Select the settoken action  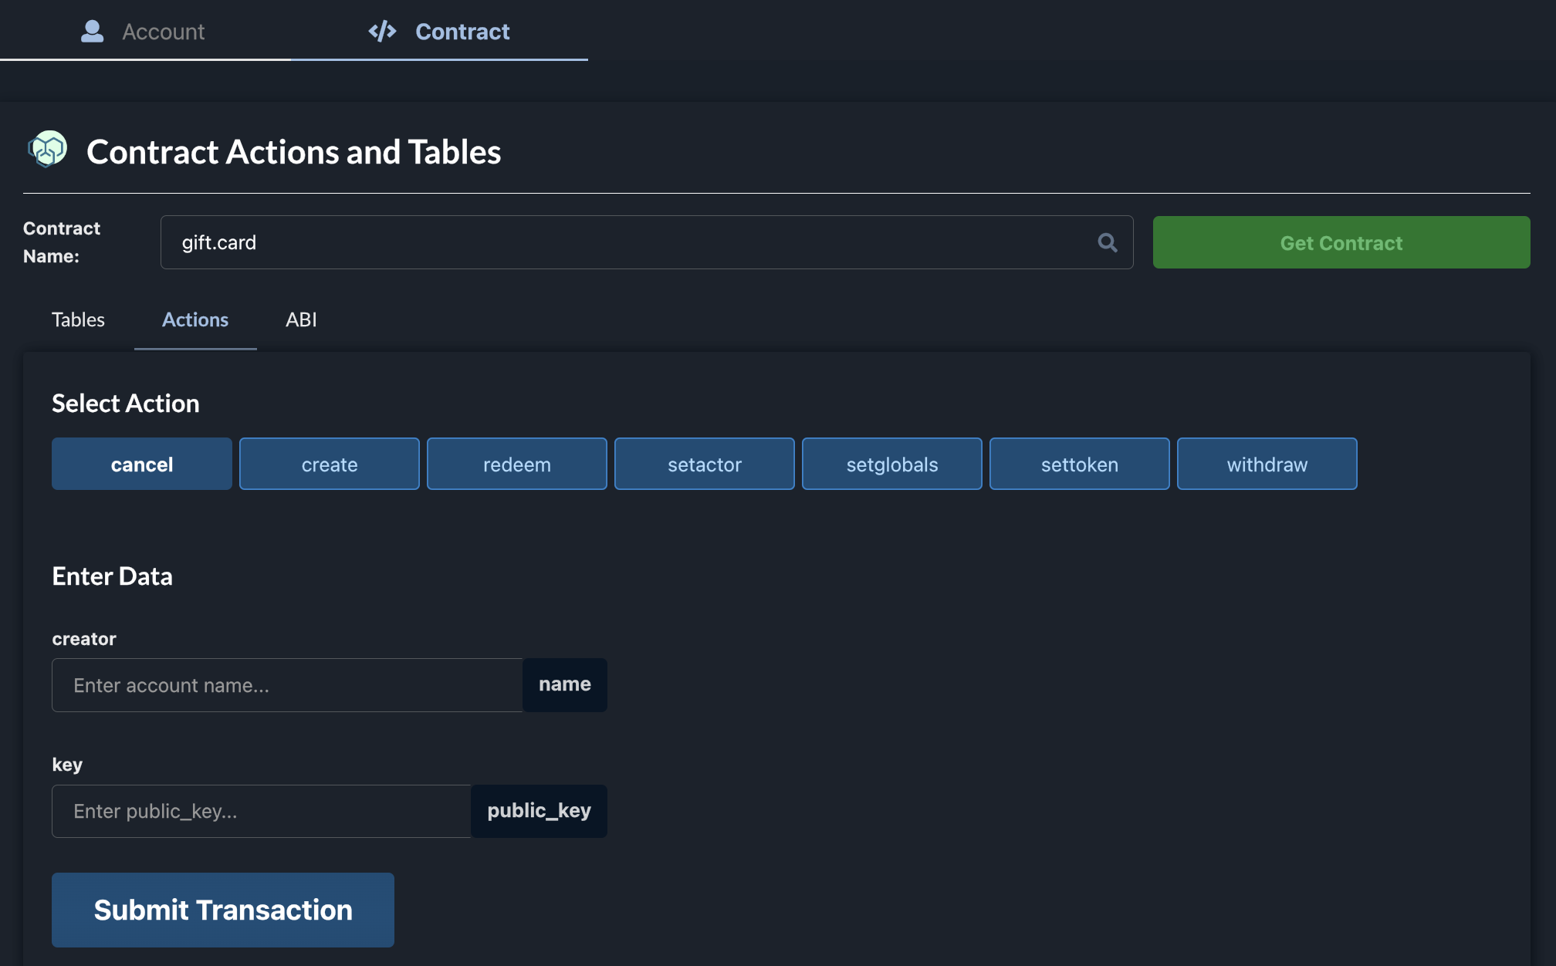click(1080, 464)
